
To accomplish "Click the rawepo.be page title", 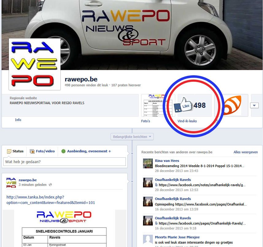I will pyautogui.click(x=81, y=79).
